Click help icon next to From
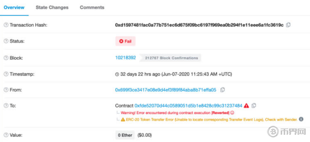Screen dimensions: 310x142 coord(6,90)
